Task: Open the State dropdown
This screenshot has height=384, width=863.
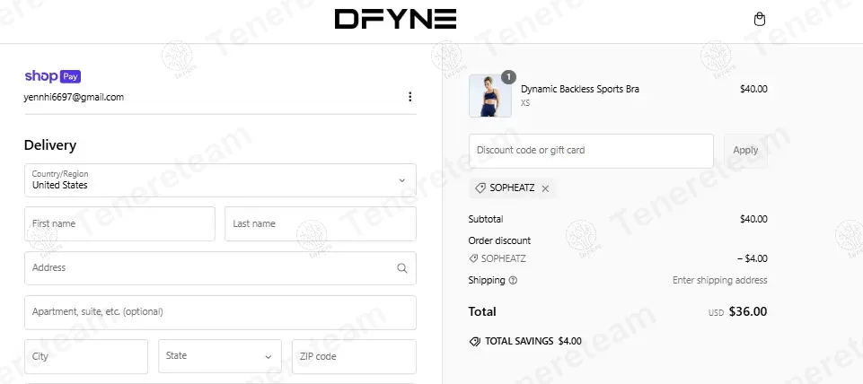Action: coord(220,356)
